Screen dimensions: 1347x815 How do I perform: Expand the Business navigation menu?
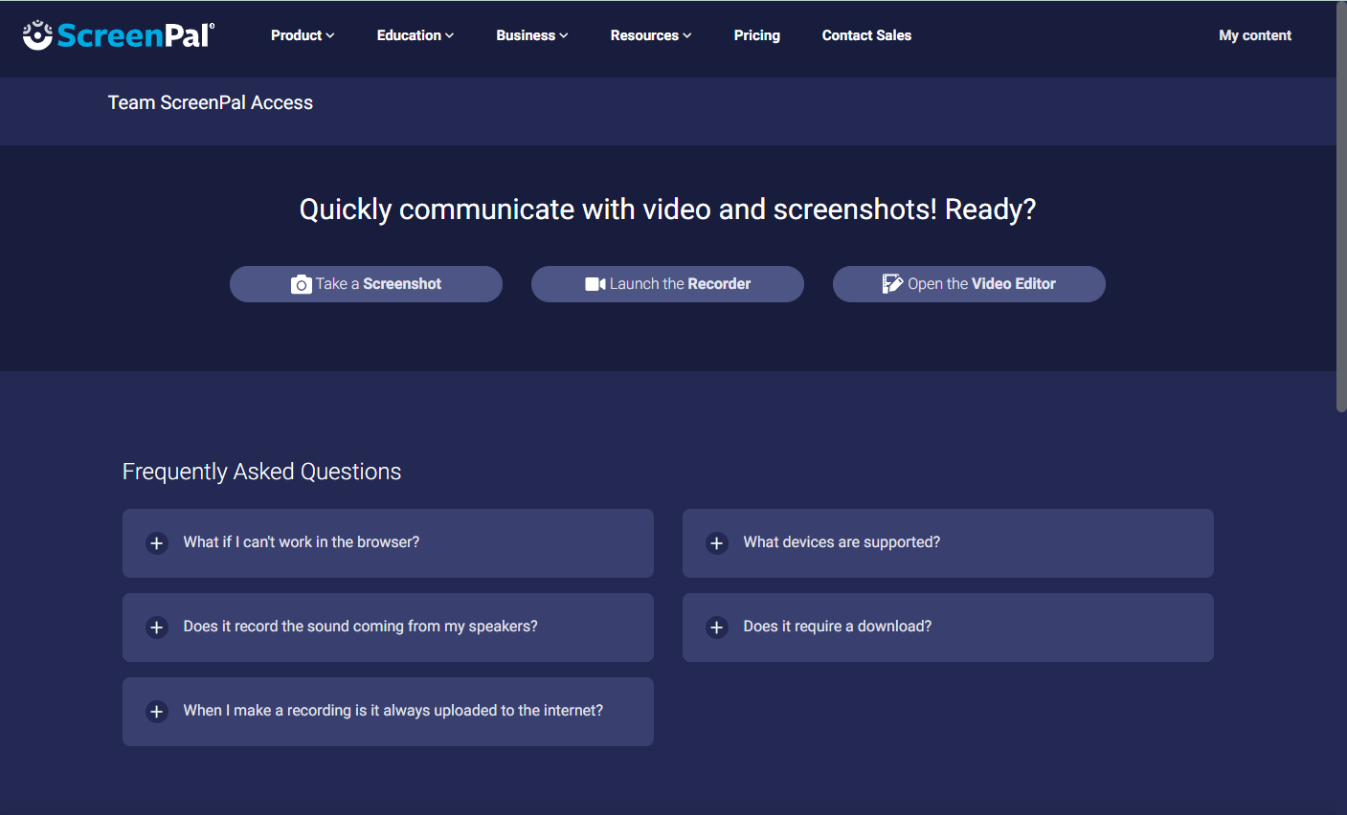[x=531, y=35]
